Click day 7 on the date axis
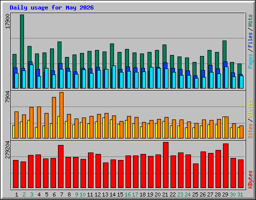Viewport: 256px width, 200px height. coord(61,194)
